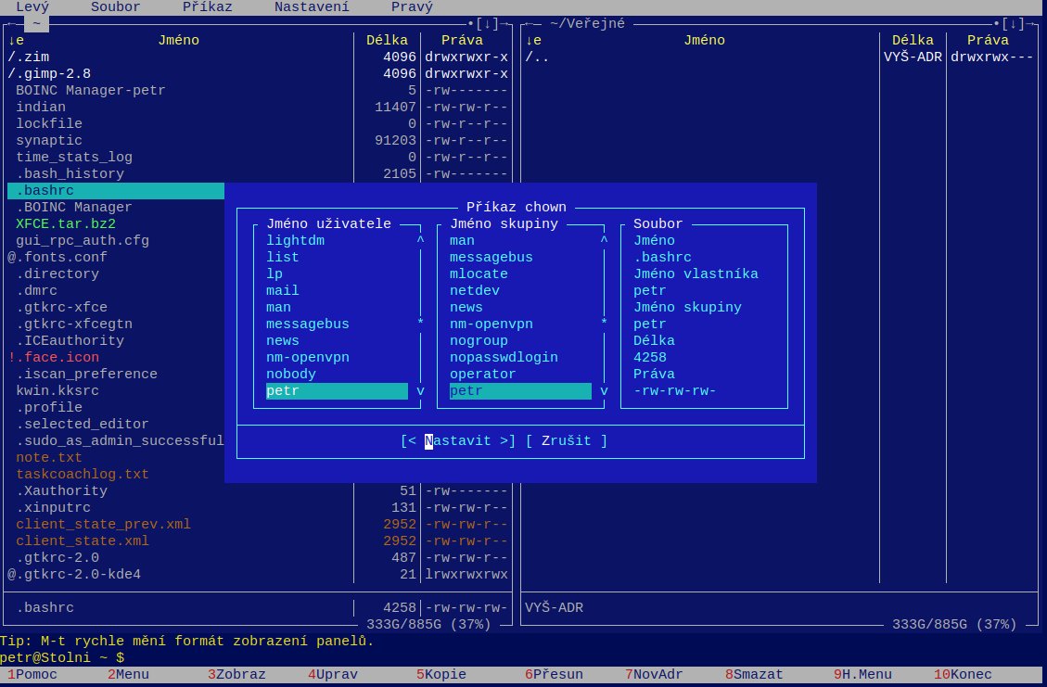The image size is (1047, 687).
Task: Select note.txt file
Action: tap(49, 457)
